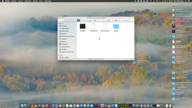This screenshot has width=192, height=108.
Task: Switch Finder to cover flow view
Action: [87, 20]
